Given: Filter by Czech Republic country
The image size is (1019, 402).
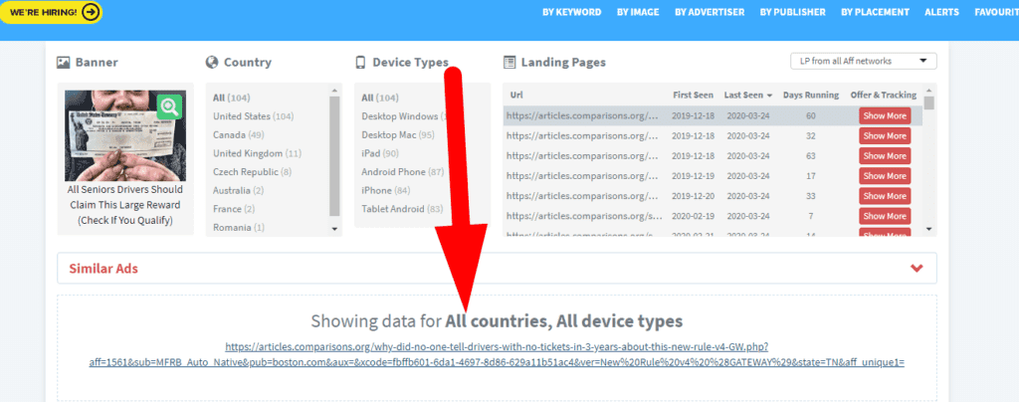Looking at the screenshot, I should click(252, 172).
